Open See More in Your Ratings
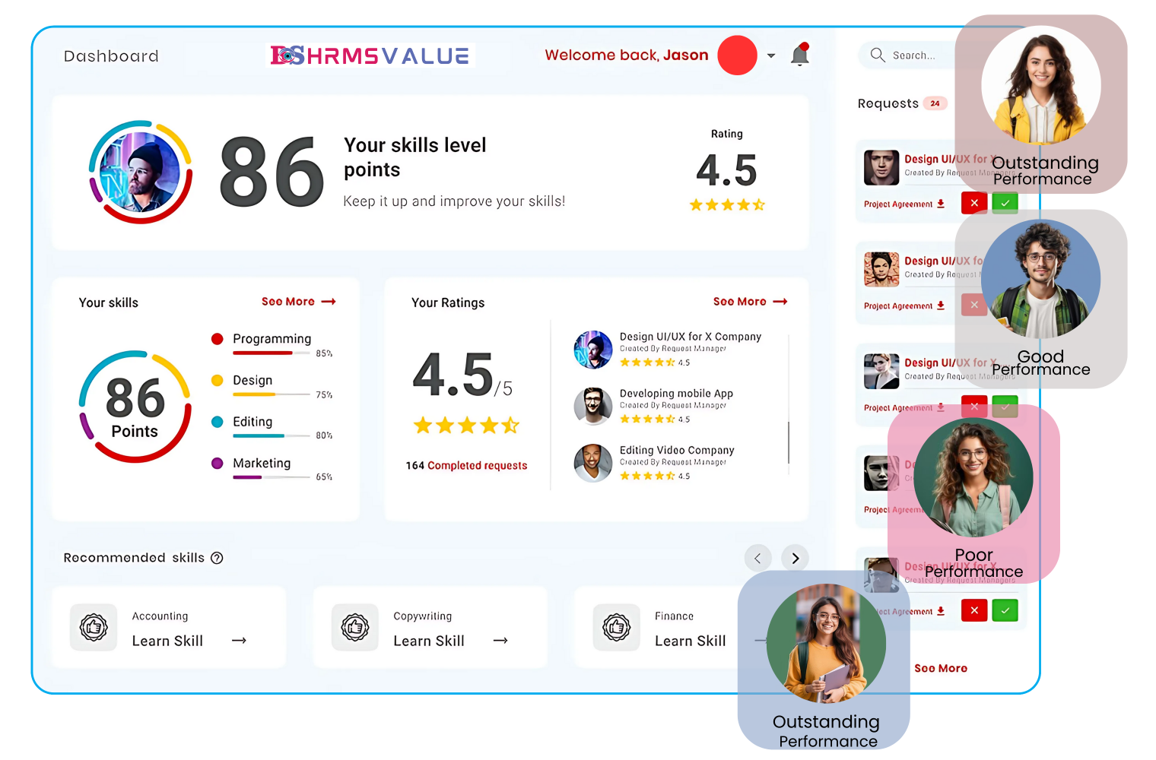 pos(750,302)
